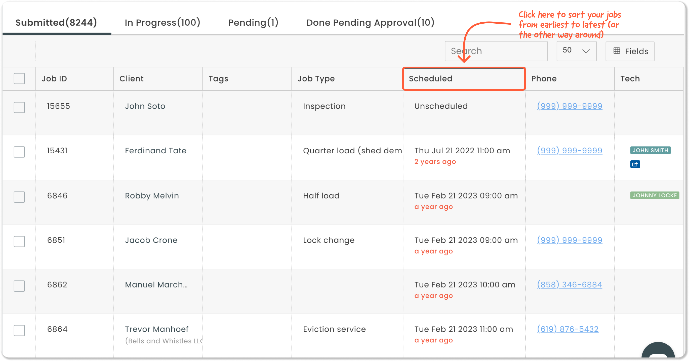
Task: Click the (858) 346-6884 phone link
Action: (x=570, y=285)
